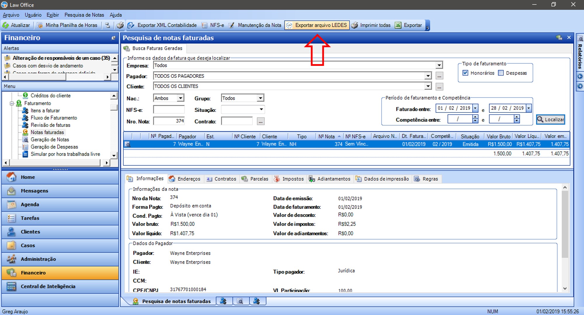
Task: Toggle the Despesas checkbox
Action: click(501, 73)
